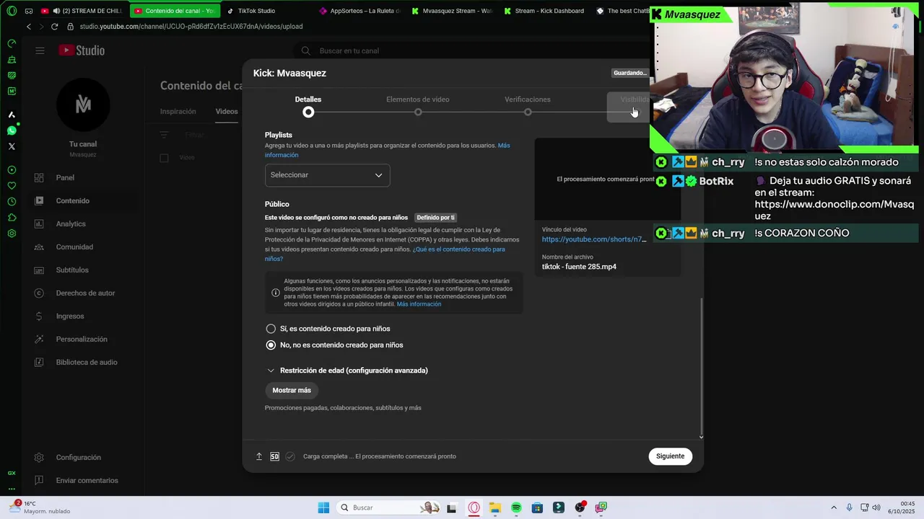The height and width of the screenshot is (519, 924).
Task: Click the SD quality icon in dialog footer
Action: point(274,456)
